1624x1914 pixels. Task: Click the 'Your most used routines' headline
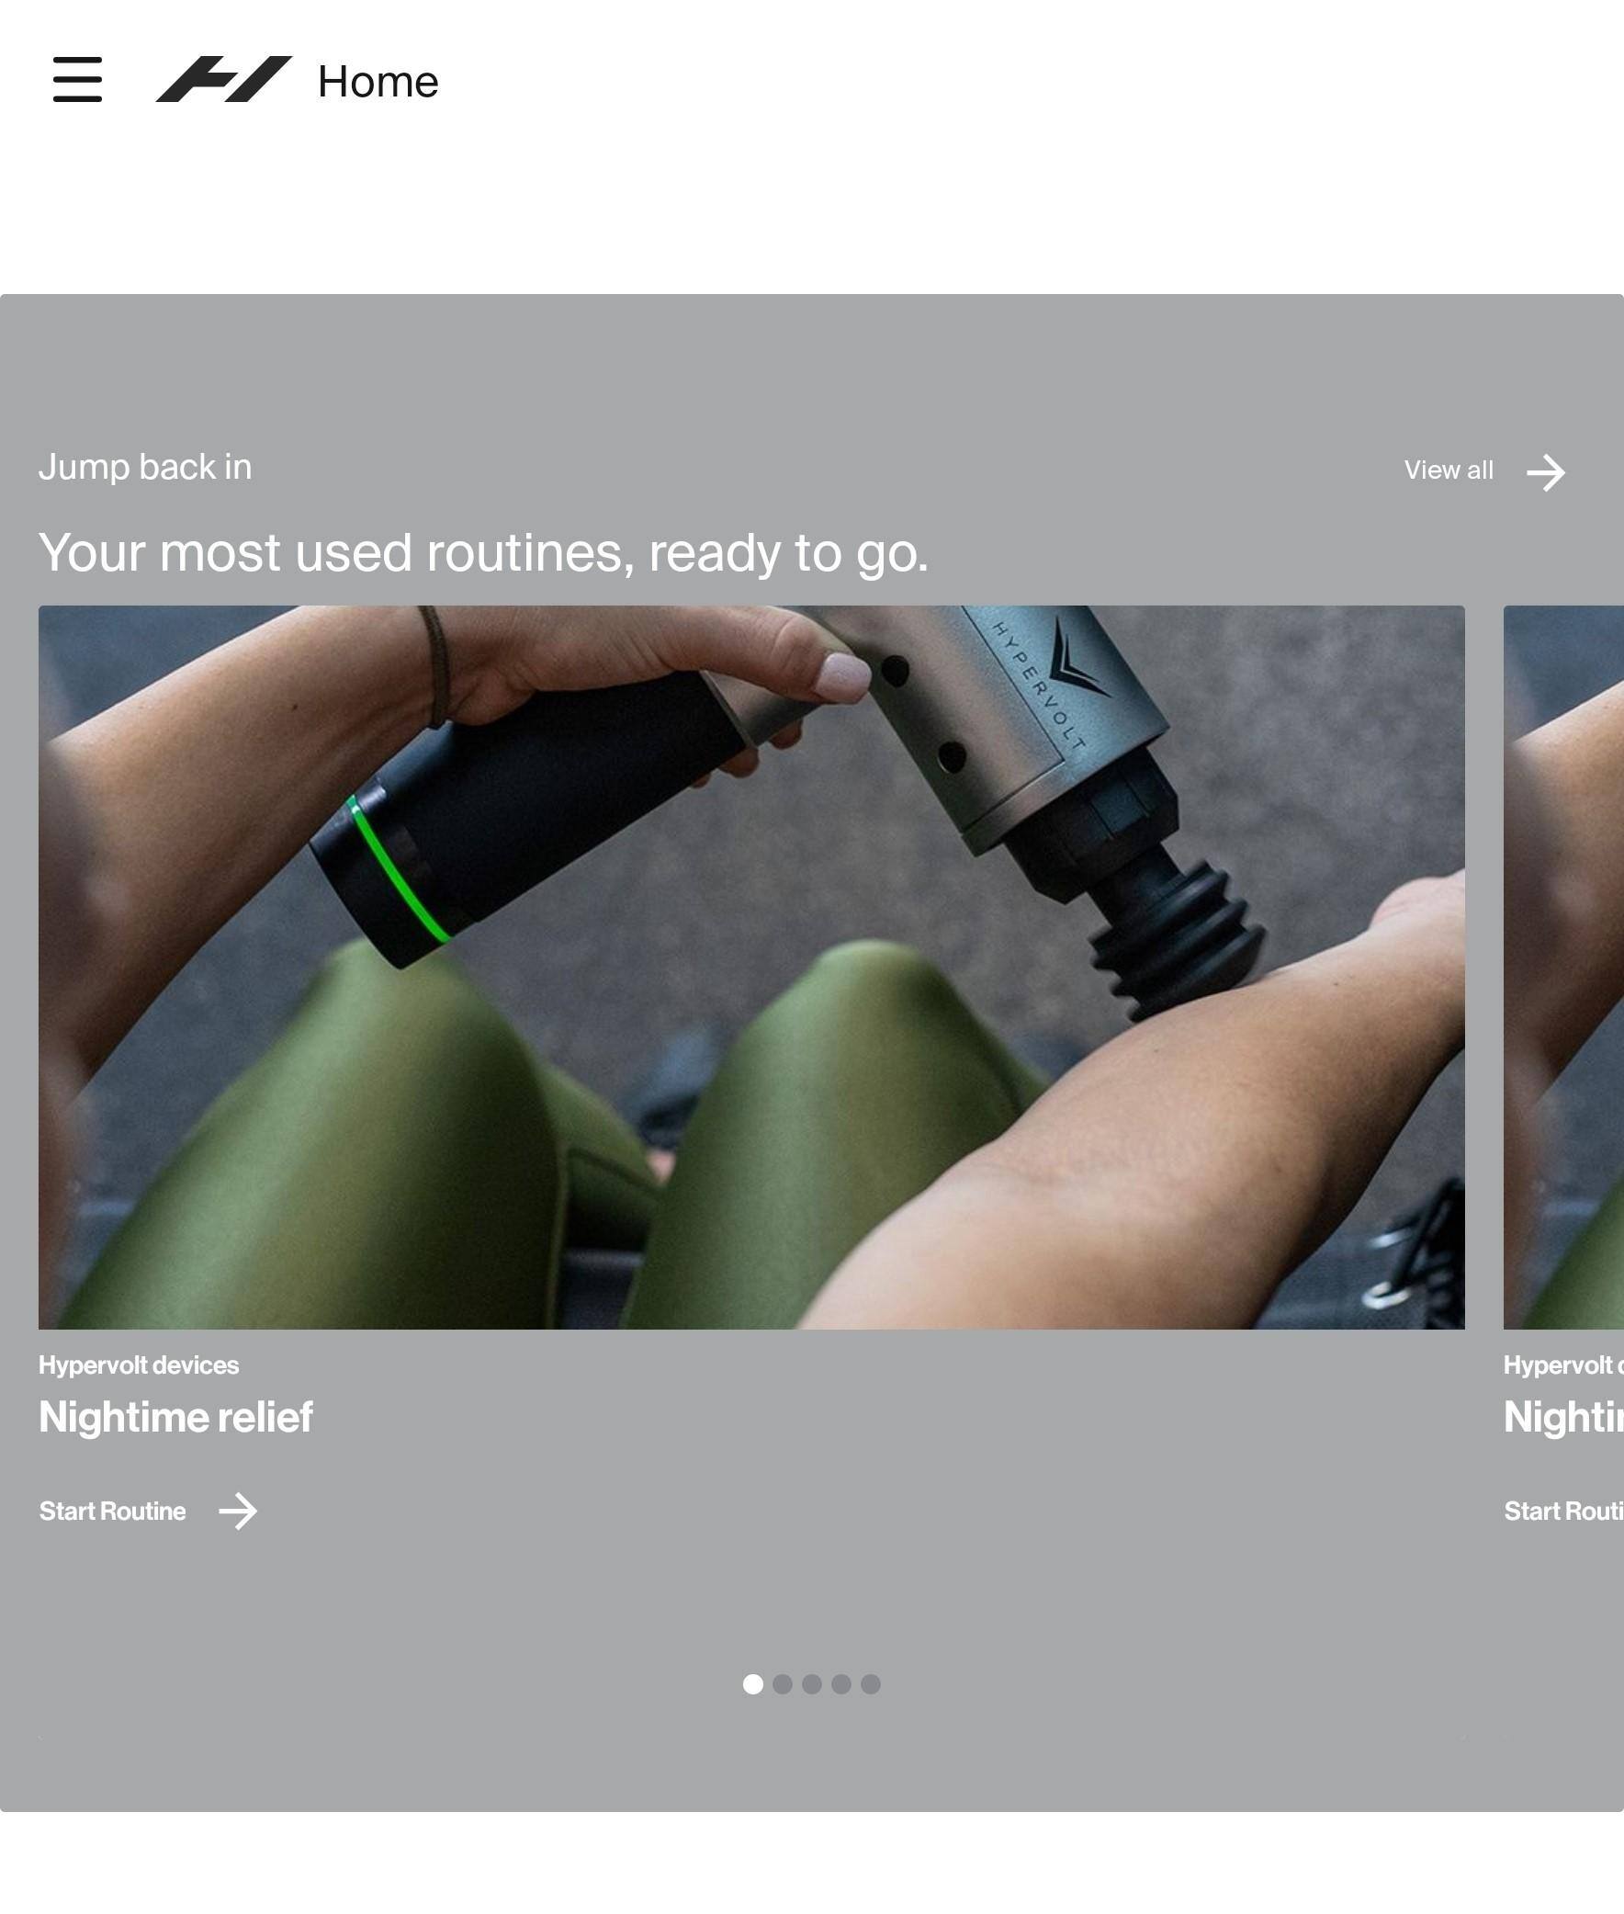[x=483, y=552]
